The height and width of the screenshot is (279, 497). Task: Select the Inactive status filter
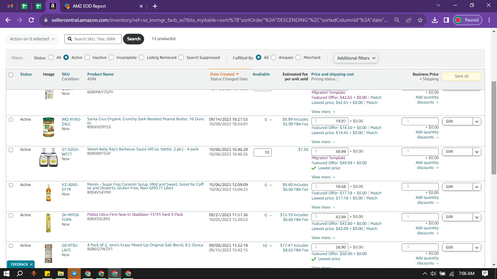(87, 57)
